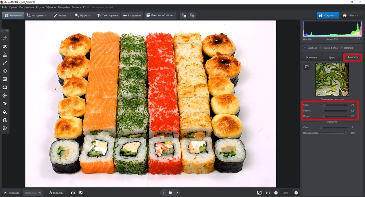Zoom in with the plus icon
Viewport: 365px width, 197px height.
pyautogui.click(x=296, y=193)
